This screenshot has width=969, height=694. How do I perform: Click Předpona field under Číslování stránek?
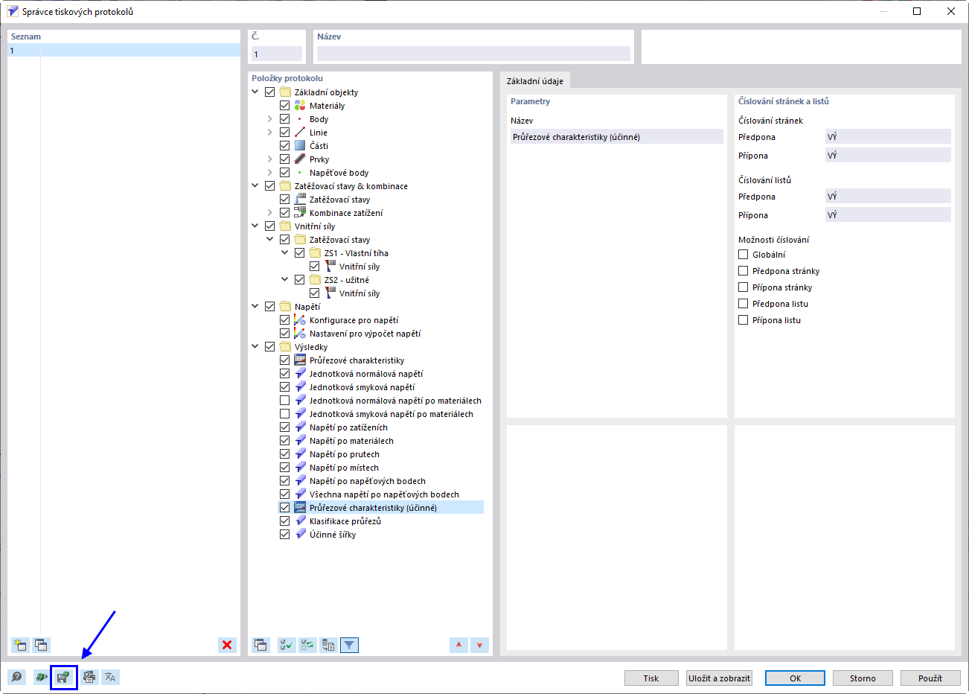click(888, 137)
